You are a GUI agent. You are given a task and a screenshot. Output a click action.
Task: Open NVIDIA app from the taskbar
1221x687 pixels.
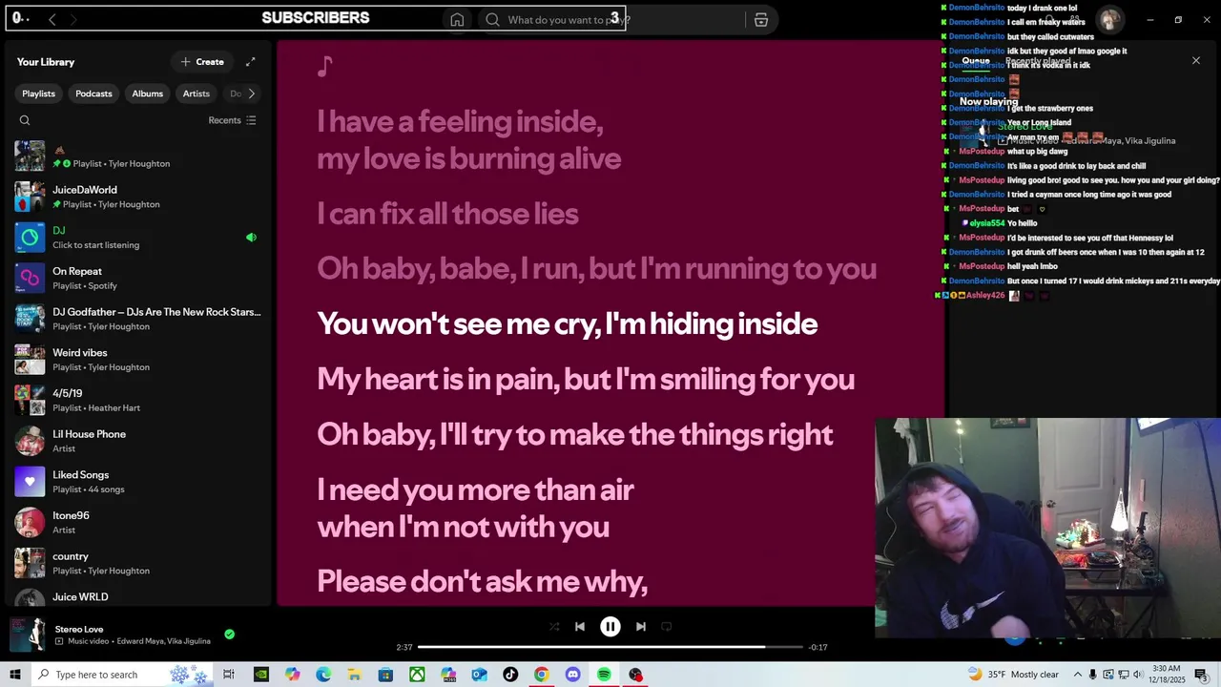[x=261, y=675]
